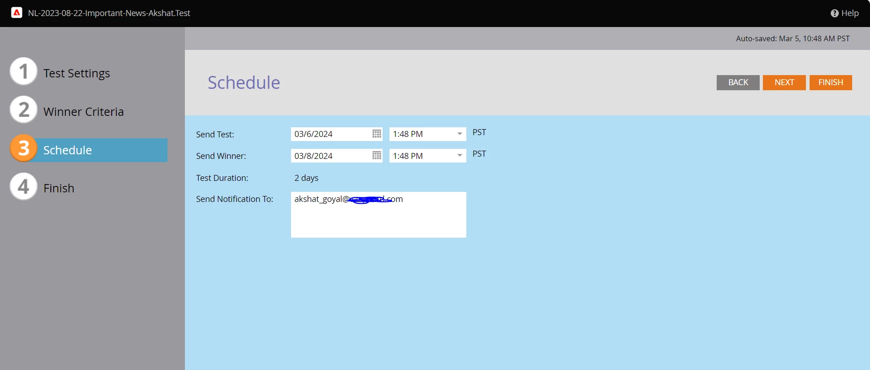This screenshot has height=370, width=870.
Task: Click the test name title text
Action: [x=109, y=13]
